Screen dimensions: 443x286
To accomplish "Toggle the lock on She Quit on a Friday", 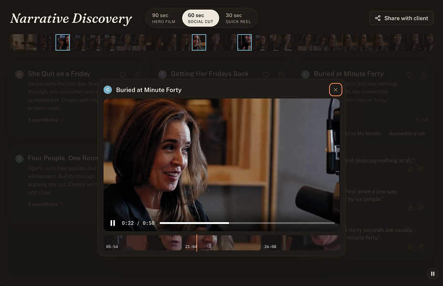I will [138, 74].
